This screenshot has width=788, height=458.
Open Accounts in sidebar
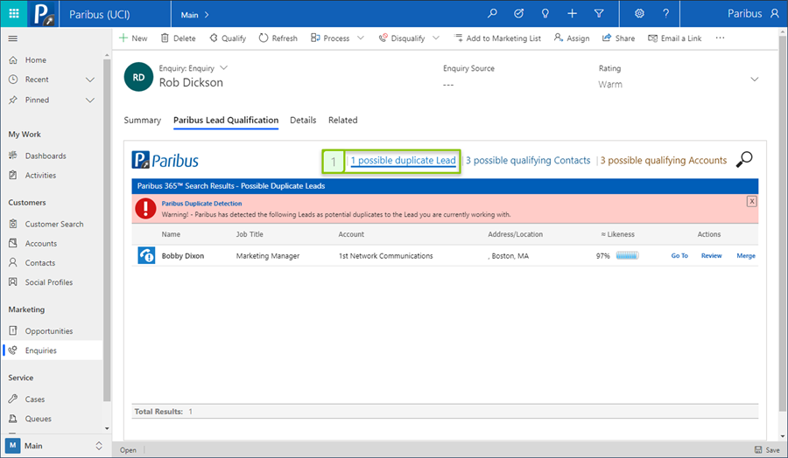coord(40,243)
